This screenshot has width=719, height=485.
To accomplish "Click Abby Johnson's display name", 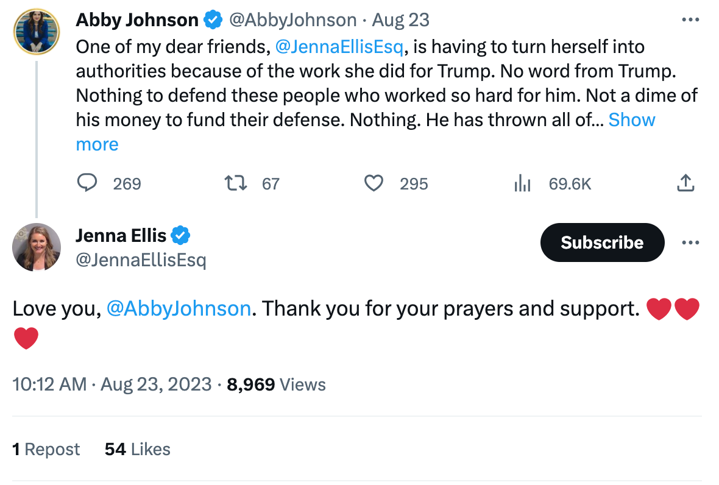I will [x=137, y=19].
